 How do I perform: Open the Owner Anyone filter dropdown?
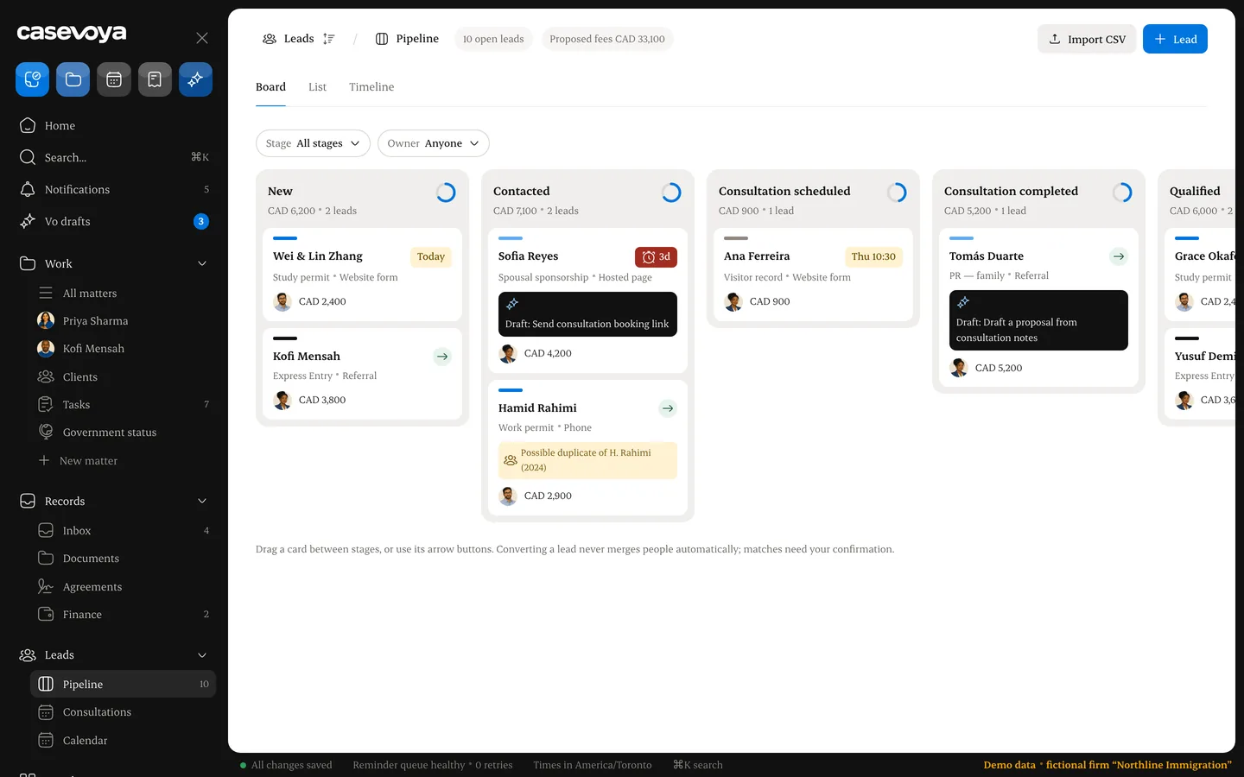[434, 143]
